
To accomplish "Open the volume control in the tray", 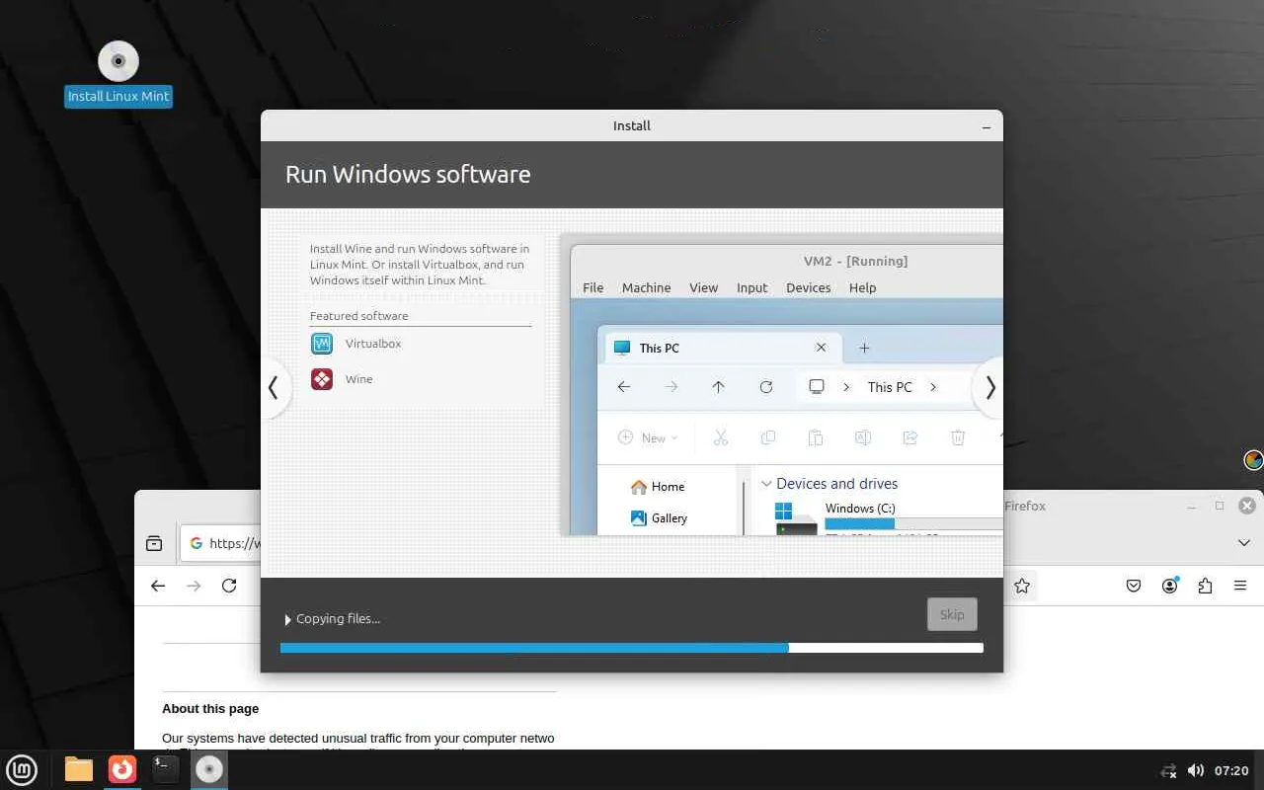I will [1195, 770].
